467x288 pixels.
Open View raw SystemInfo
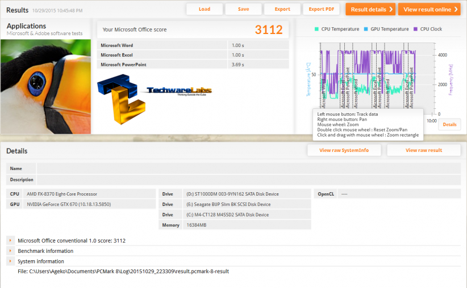point(344,150)
